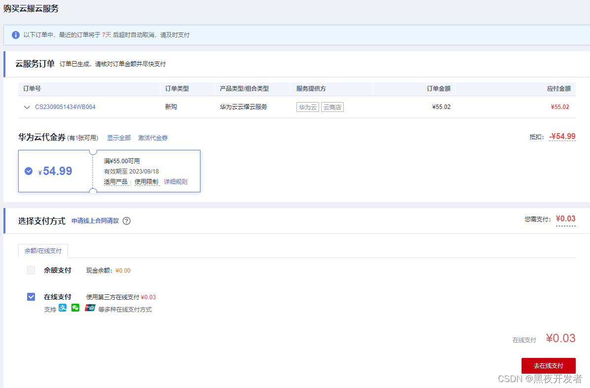
Task: Open 详细规则 coupon link
Action: [x=176, y=181]
